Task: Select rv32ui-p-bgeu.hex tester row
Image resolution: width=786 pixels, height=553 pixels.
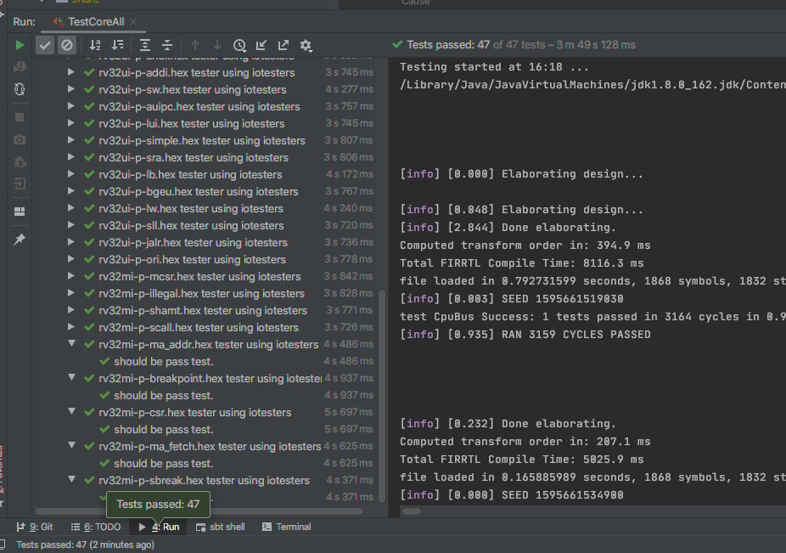Action: point(205,192)
